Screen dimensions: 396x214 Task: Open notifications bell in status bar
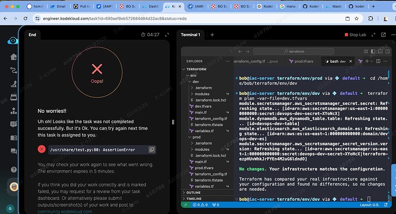point(386,205)
